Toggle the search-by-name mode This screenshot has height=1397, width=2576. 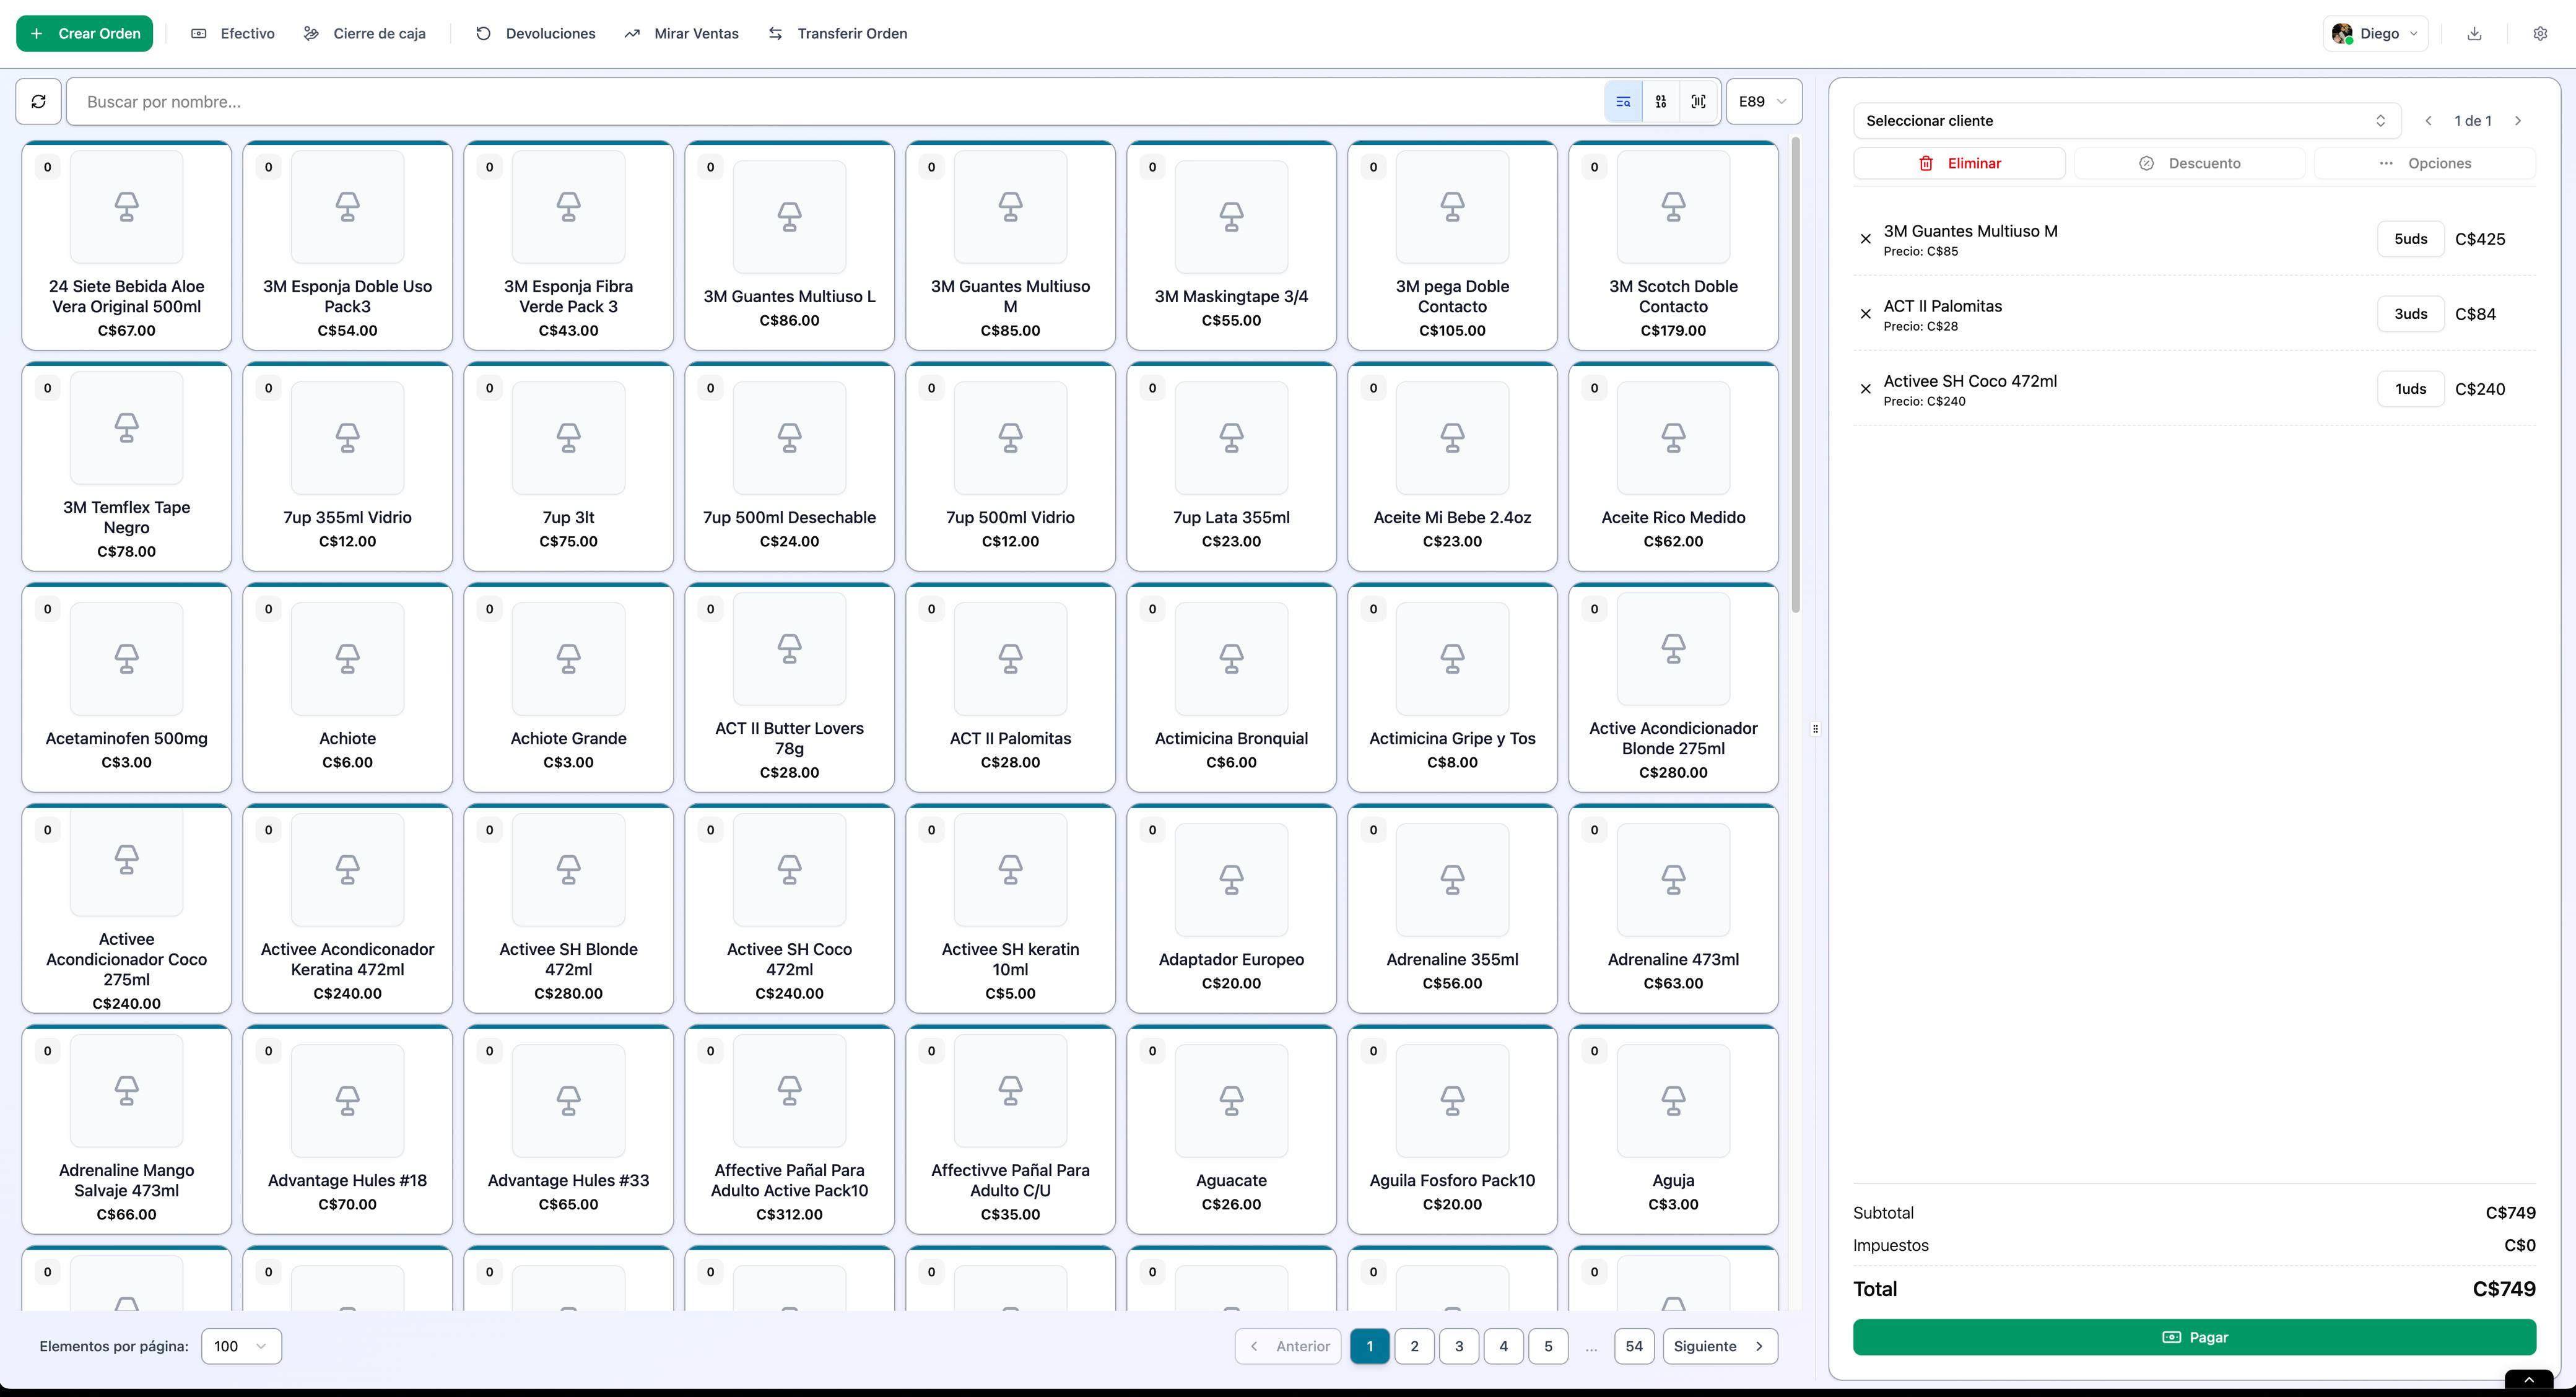1623,101
